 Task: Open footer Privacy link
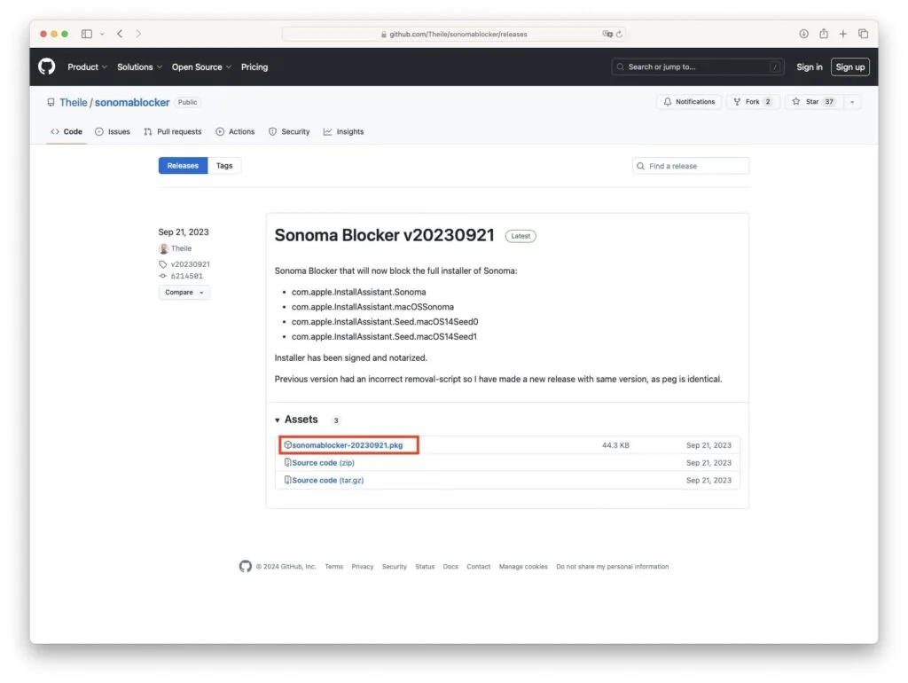click(363, 567)
